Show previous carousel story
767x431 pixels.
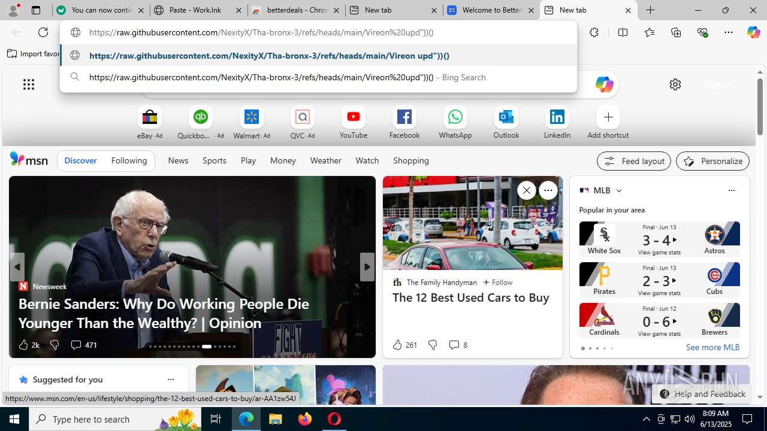pos(17,267)
